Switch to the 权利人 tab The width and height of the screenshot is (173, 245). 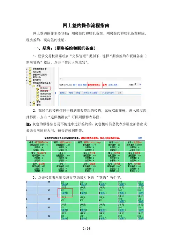coord(63,92)
